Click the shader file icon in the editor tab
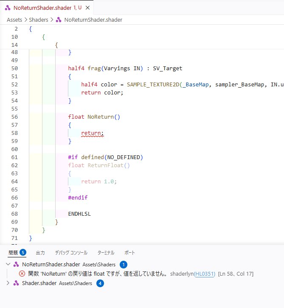The width and height of the screenshot is (284, 308). pyautogui.click(x=8, y=8)
